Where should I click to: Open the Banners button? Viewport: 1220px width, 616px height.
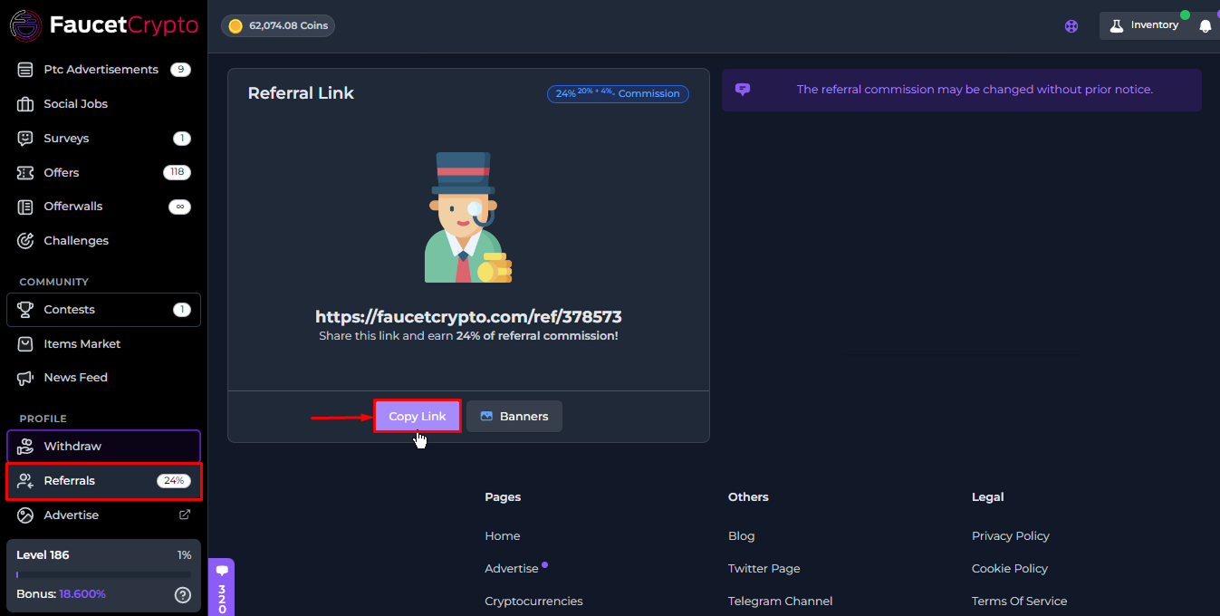coord(514,417)
